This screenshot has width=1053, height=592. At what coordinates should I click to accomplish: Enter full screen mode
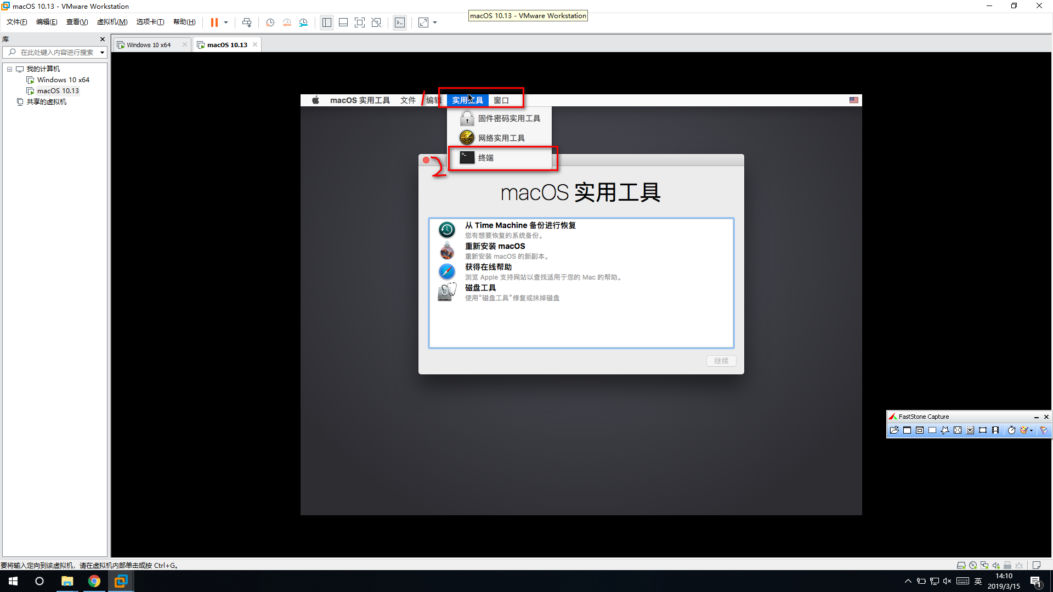359,22
